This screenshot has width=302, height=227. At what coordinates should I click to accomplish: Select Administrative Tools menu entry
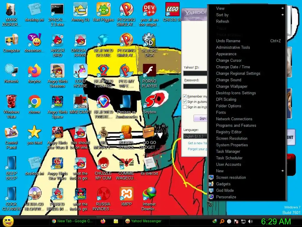[x=247, y=48]
